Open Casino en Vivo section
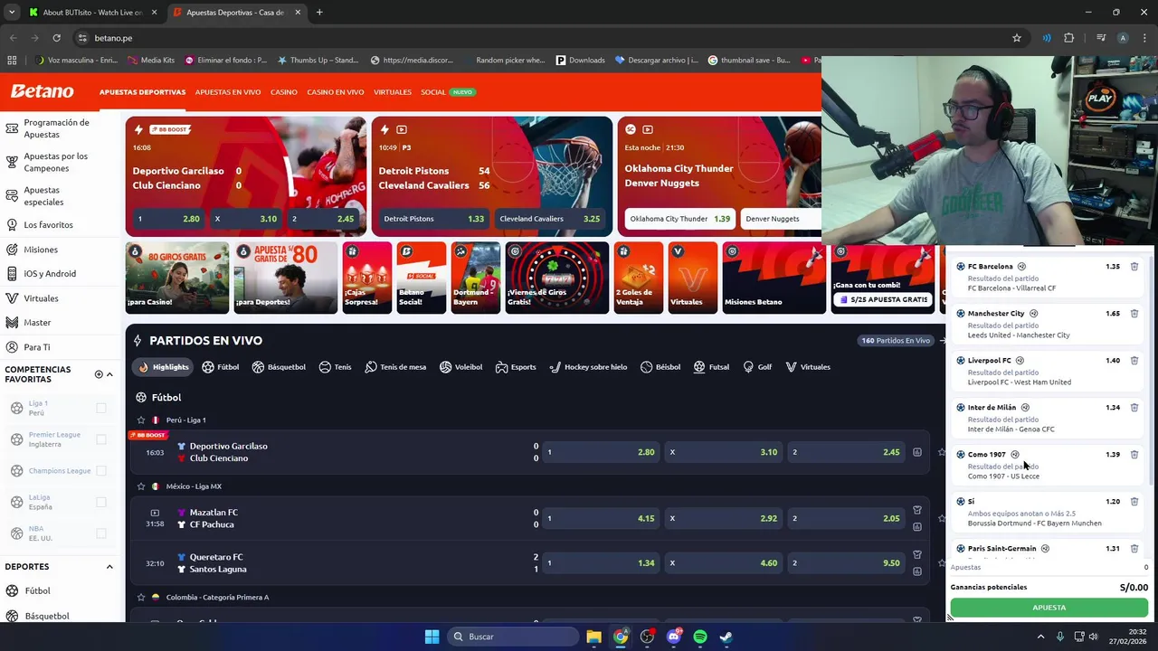 click(x=336, y=92)
